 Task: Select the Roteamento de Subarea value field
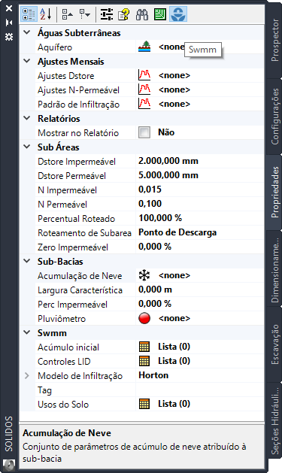pyautogui.click(x=200, y=232)
